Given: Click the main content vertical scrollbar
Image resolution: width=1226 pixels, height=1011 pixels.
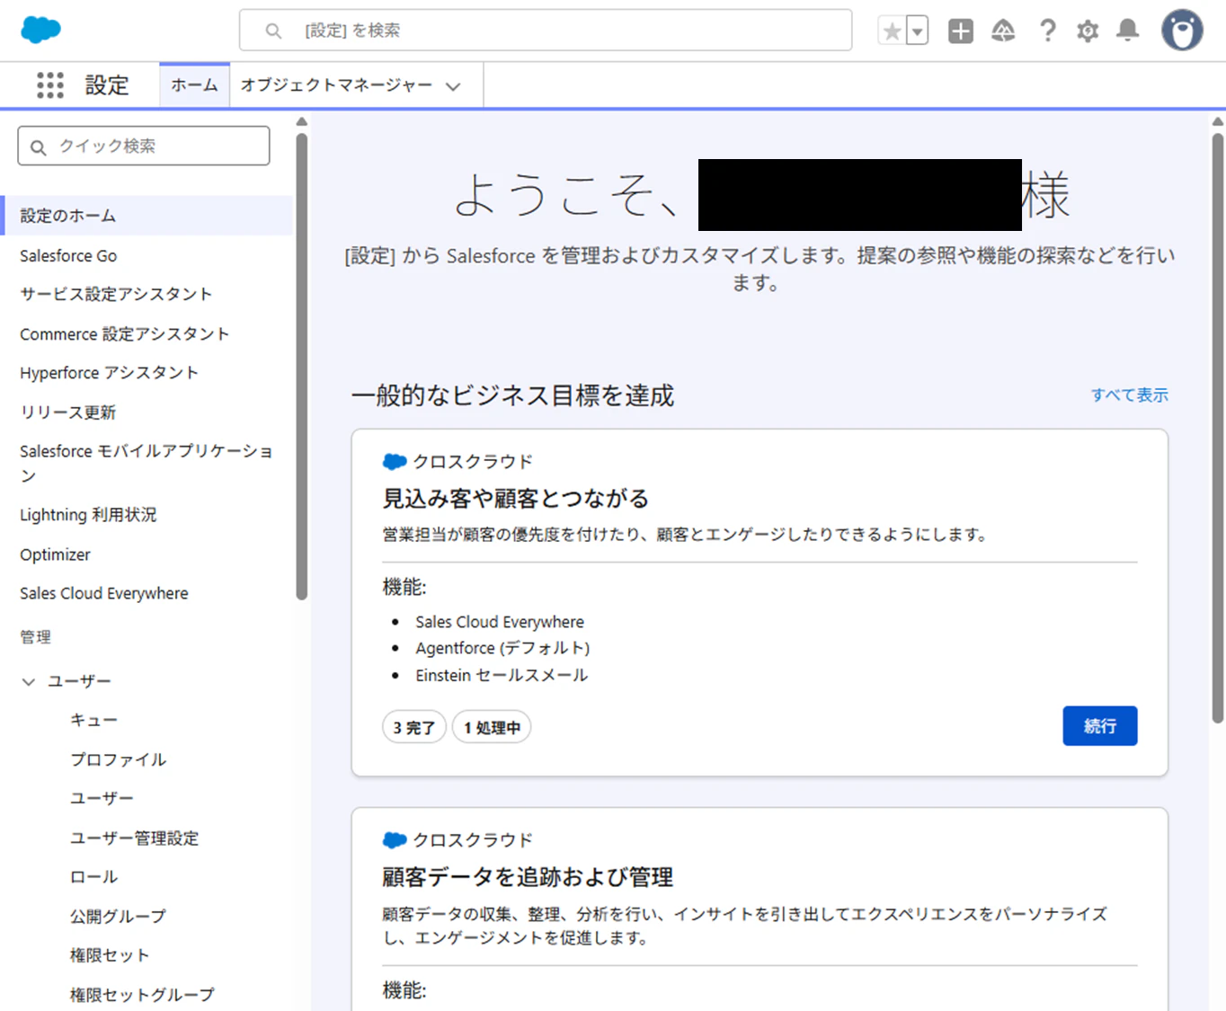Looking at the screenshot, I should point(1218,428).
